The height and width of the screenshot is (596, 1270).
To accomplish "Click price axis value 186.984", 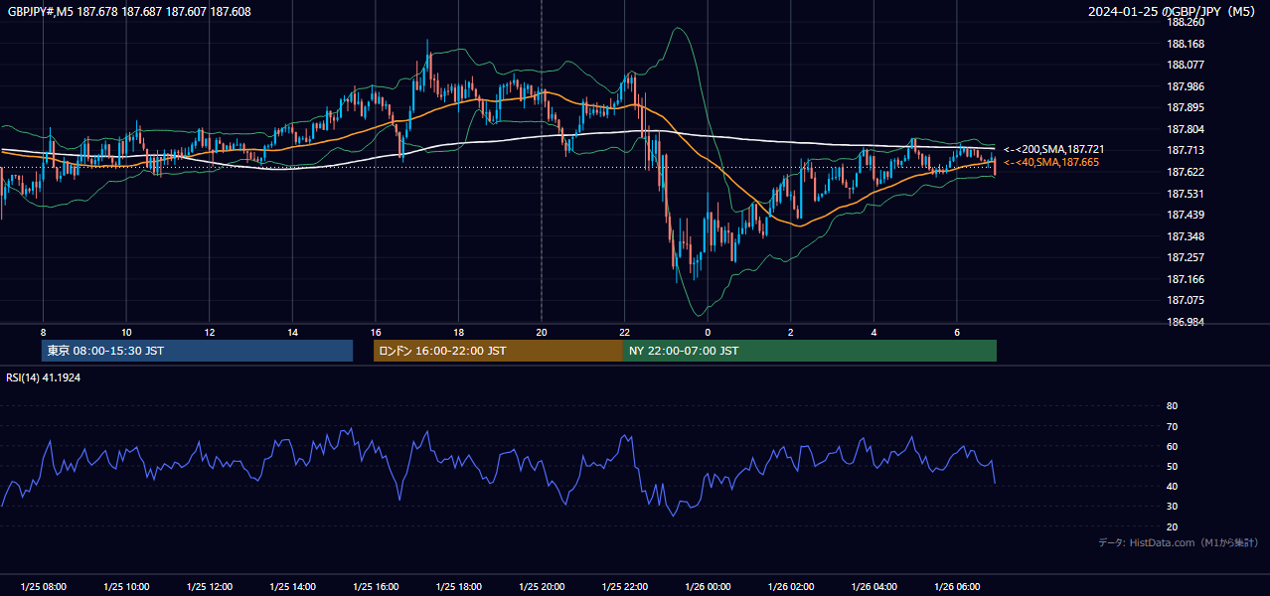I will point(1186,322).
